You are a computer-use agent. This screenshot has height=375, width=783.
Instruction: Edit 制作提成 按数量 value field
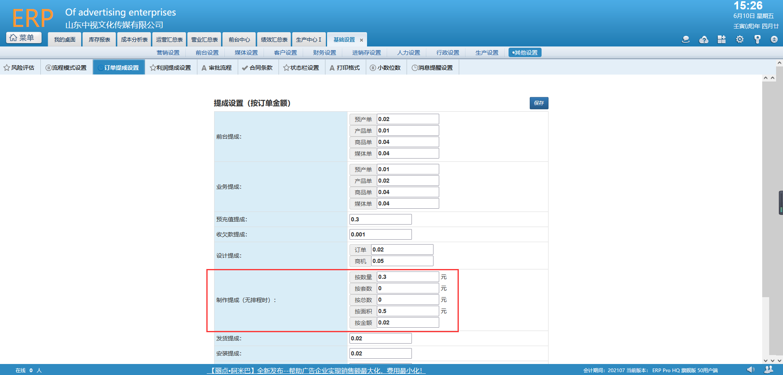click(x=408, y=277)
